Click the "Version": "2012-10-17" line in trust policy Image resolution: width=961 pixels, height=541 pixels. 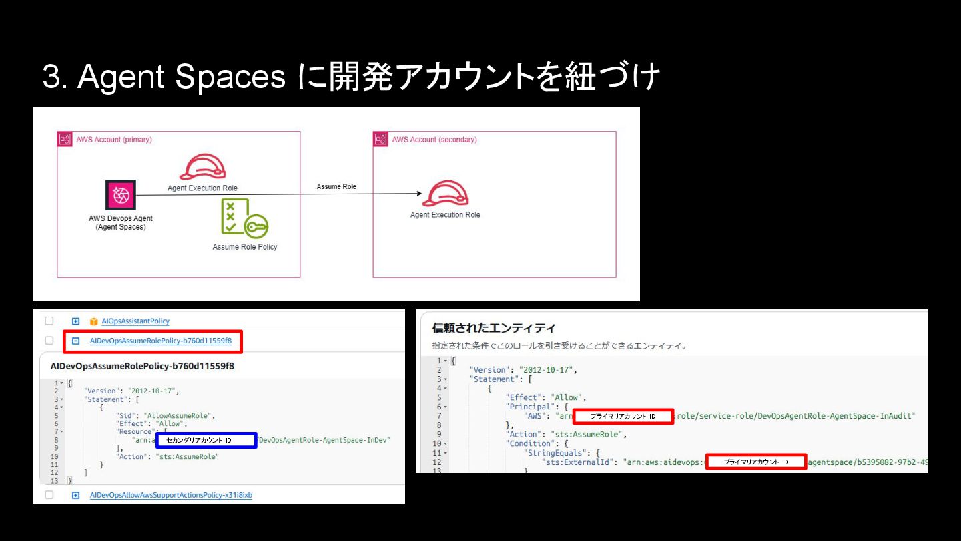(x=524, y=370)
